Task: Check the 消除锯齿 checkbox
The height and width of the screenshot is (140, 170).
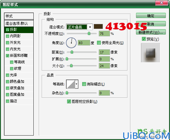Action: tap(84, 84)
